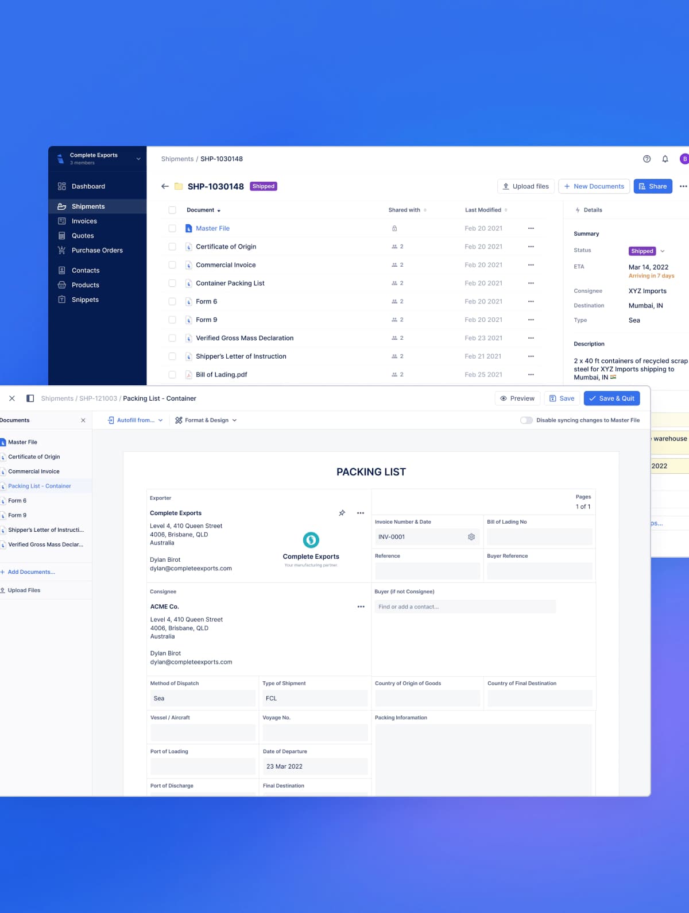Open the notifications bell
Viewport: 689px width, 913px height.
(665, 159)
